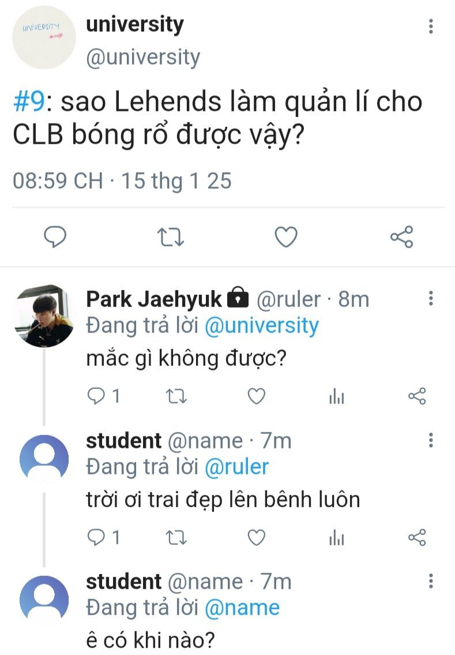The width and height of the screenshot is (455, 655).
Task: Retweet the university #9 tweet
Action: (171, 237)
